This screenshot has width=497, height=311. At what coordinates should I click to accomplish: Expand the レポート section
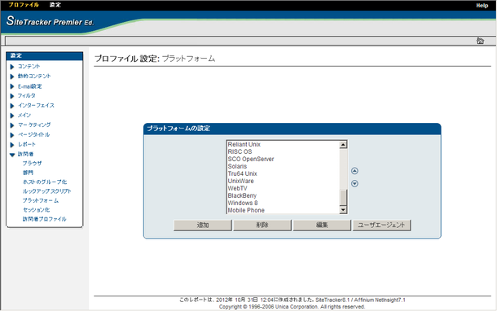coord(12,145)
